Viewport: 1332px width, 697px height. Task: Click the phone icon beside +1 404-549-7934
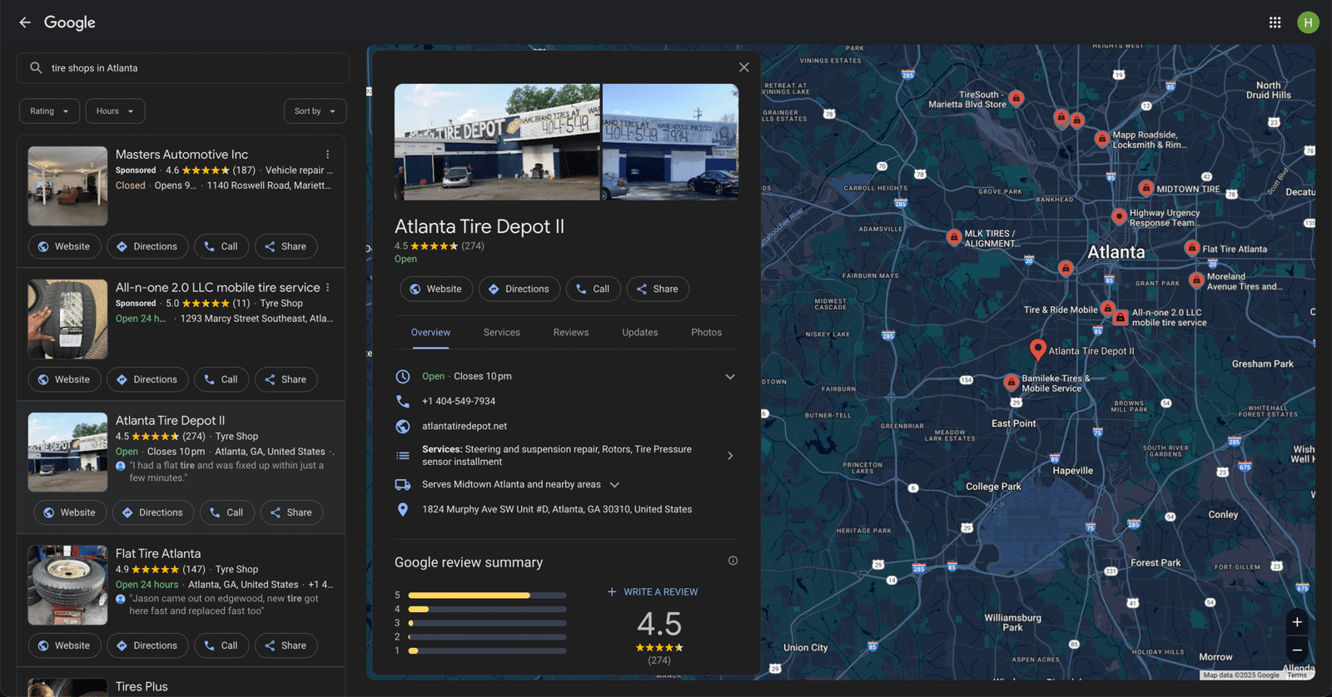point(403,401)
